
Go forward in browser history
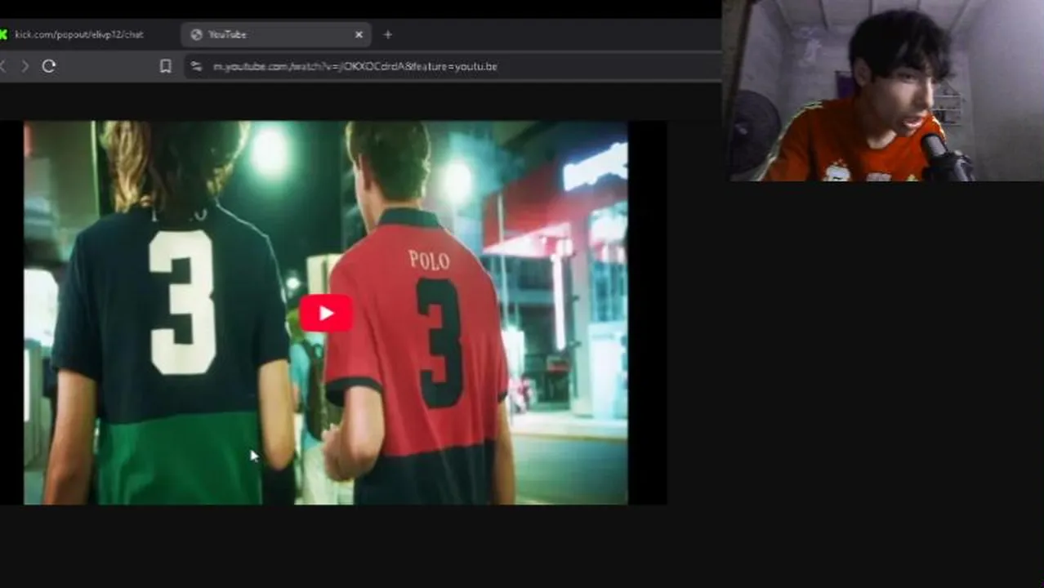(x=25, y=66)
